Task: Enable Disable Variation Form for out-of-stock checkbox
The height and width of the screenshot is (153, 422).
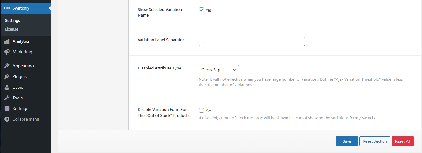Action: click(x=201, y=110)
